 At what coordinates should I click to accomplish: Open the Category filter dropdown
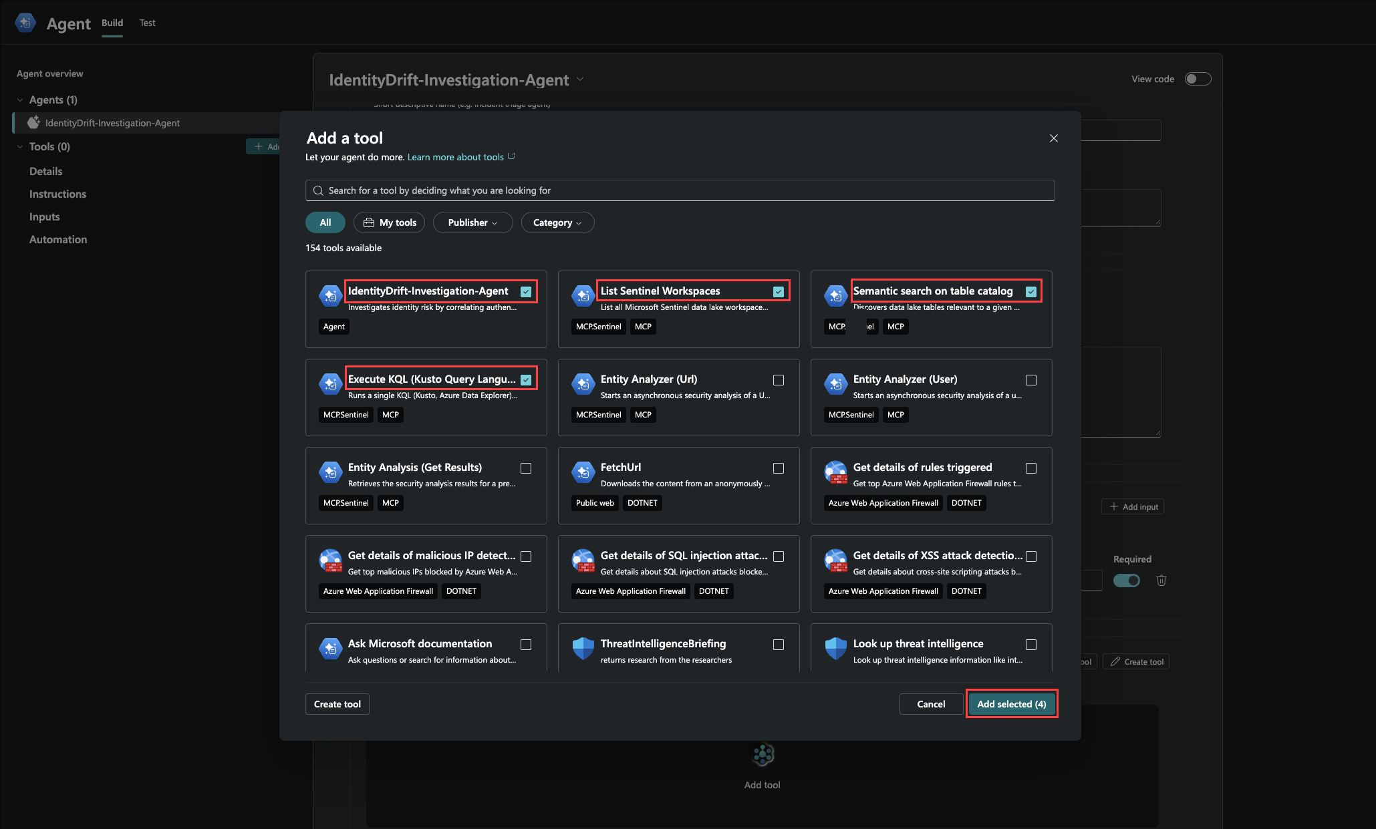click(x=557, y=222)
